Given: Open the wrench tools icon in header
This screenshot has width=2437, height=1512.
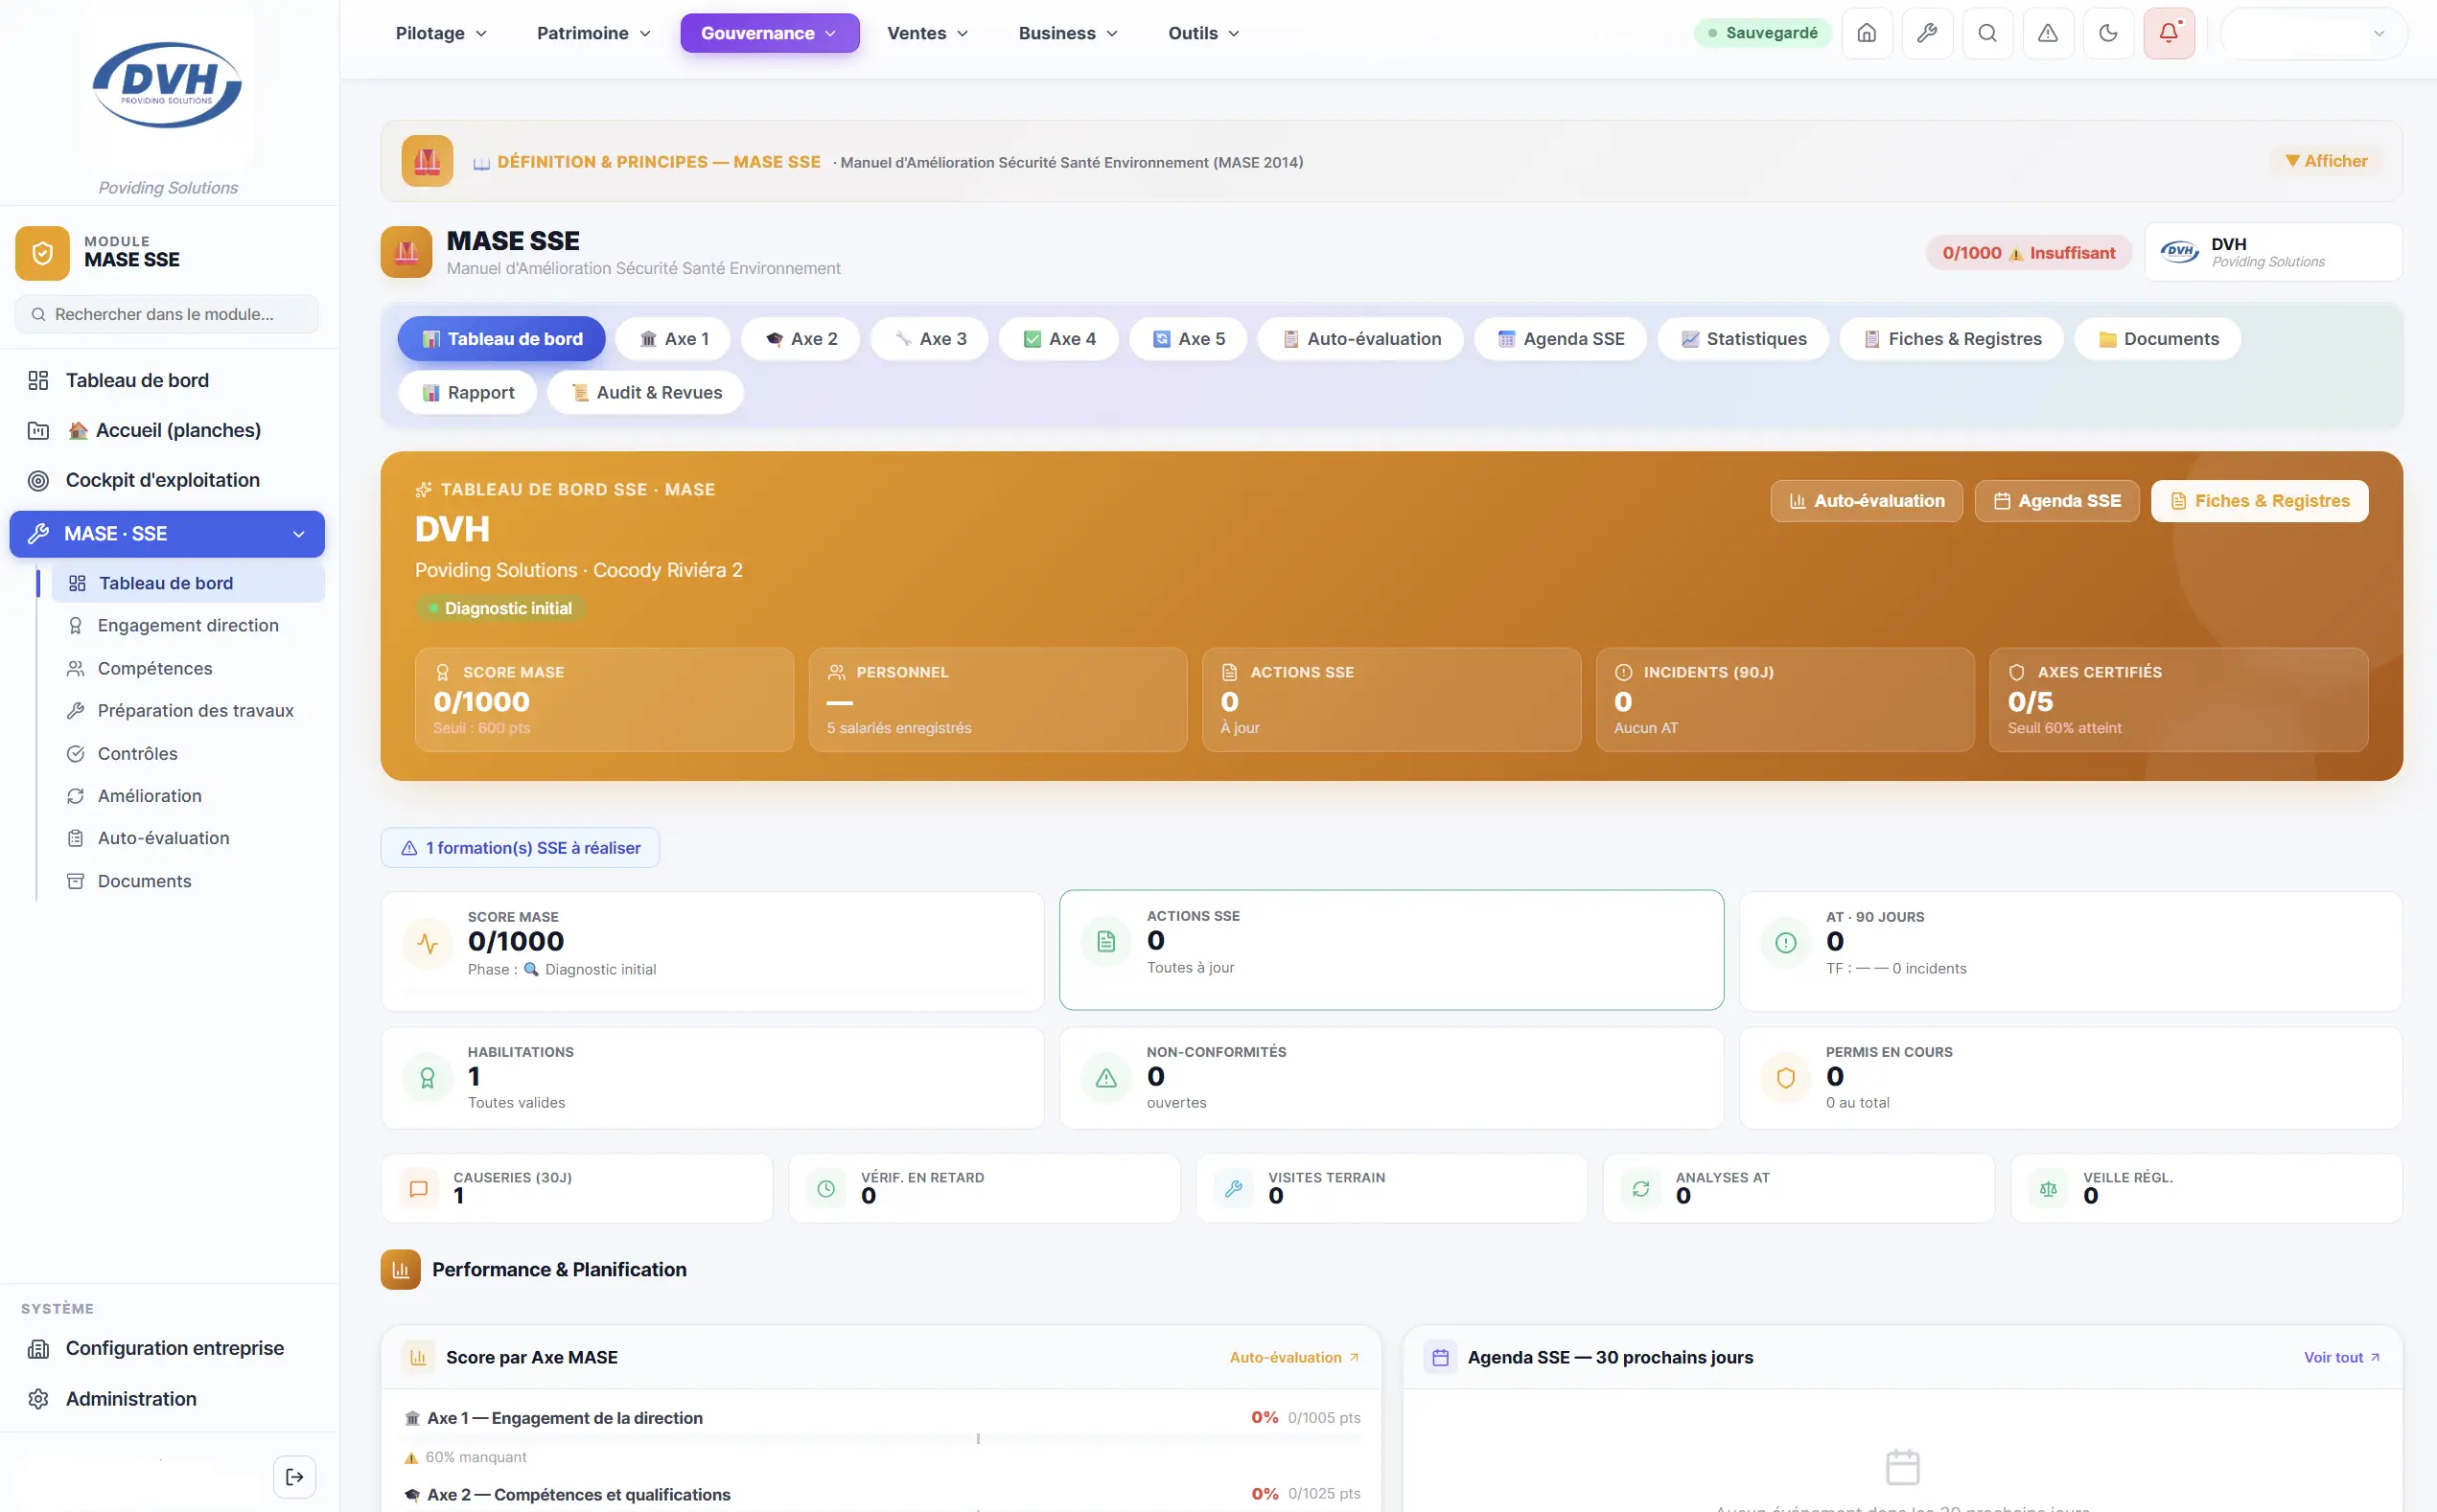Looking at the screenshot, I should [x=1927, y=33].
